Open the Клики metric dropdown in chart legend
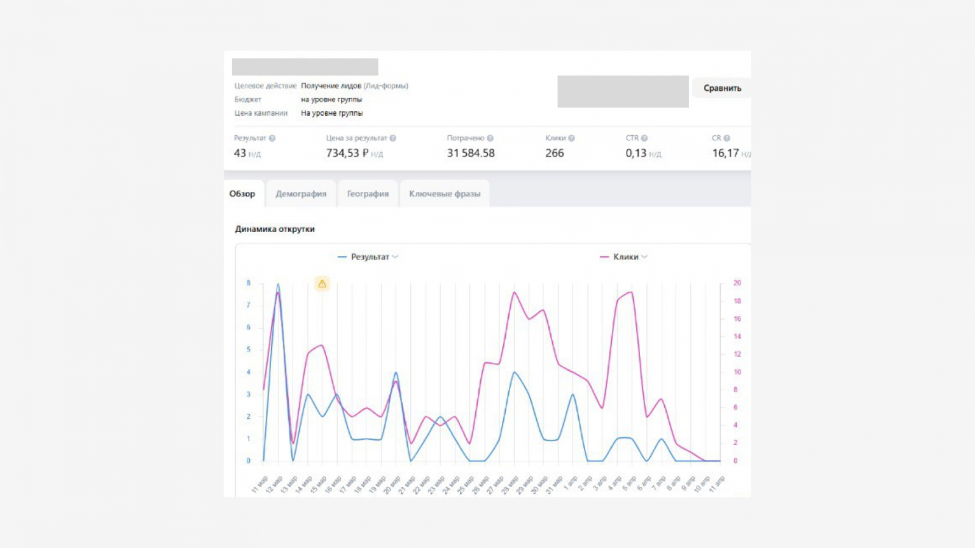The height and width of the screenshot is (548, 975). 644,257
